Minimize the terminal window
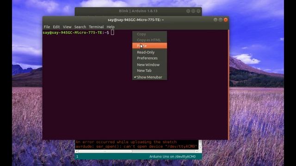Viewport: 296px width, 166px height. pos(216,20)
